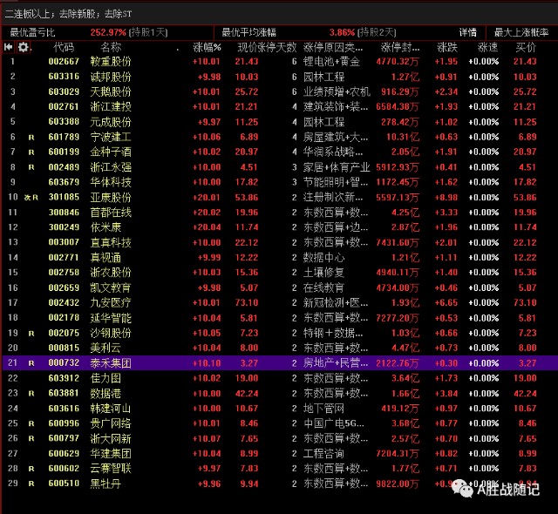Select 最大上涨概率 tab

pyautogui.click(x=521, y=33)
